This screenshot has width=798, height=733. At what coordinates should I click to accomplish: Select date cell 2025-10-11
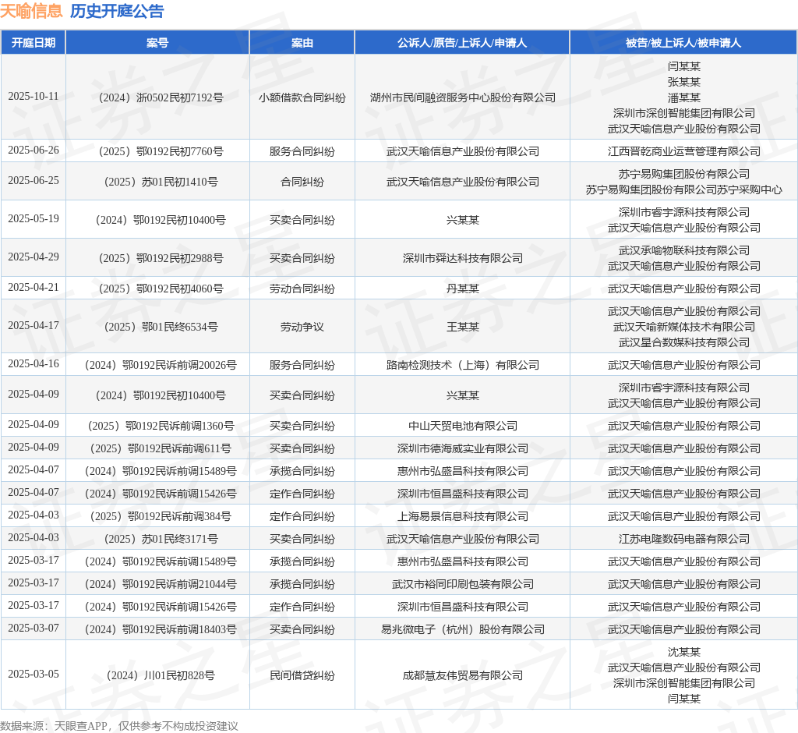[x=33, y=96]
